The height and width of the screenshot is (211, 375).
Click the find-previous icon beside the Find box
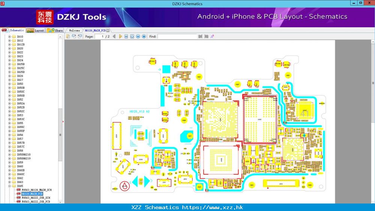(200, 37)
